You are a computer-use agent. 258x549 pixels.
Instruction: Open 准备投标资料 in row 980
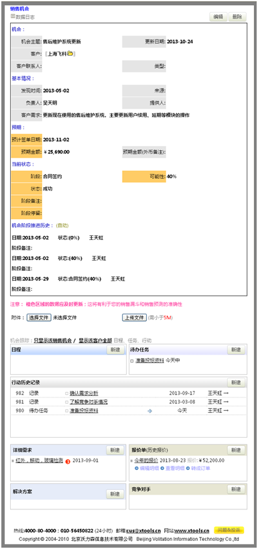84,411
